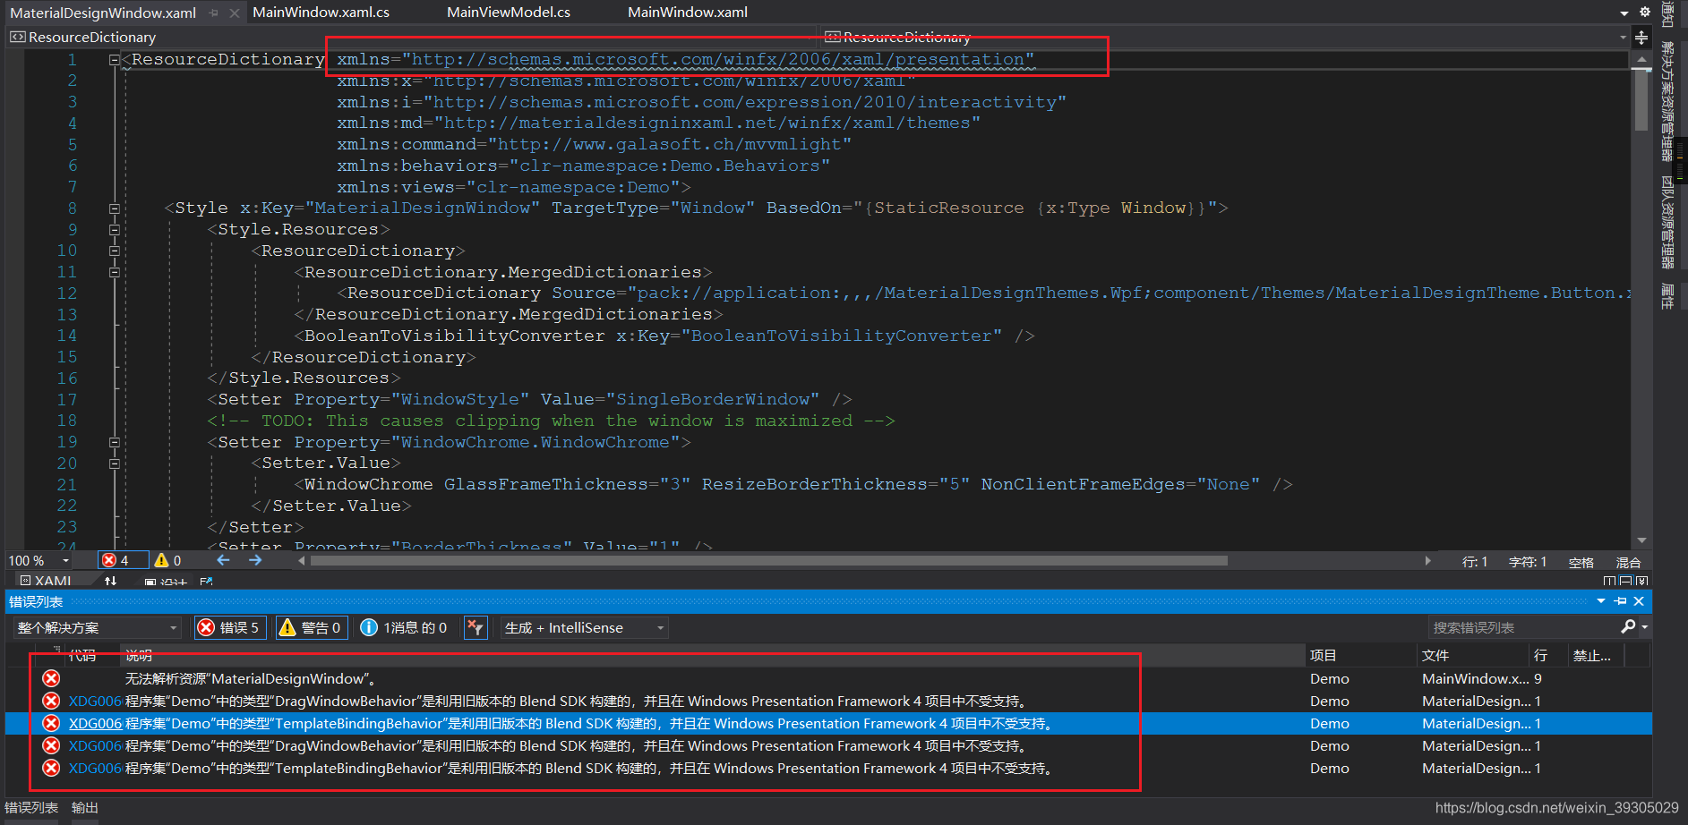Select the 输出 bottom tab
Screen dimensions: 1688x825
coord(85,807)
